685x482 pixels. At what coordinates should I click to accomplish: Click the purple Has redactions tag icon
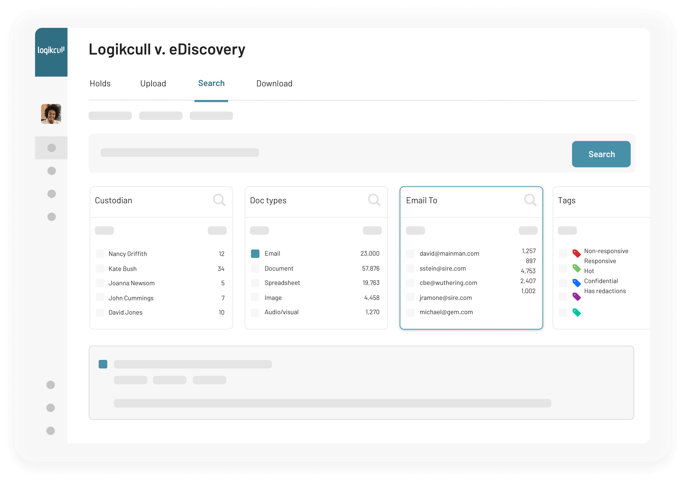click(x=576, y=297)
